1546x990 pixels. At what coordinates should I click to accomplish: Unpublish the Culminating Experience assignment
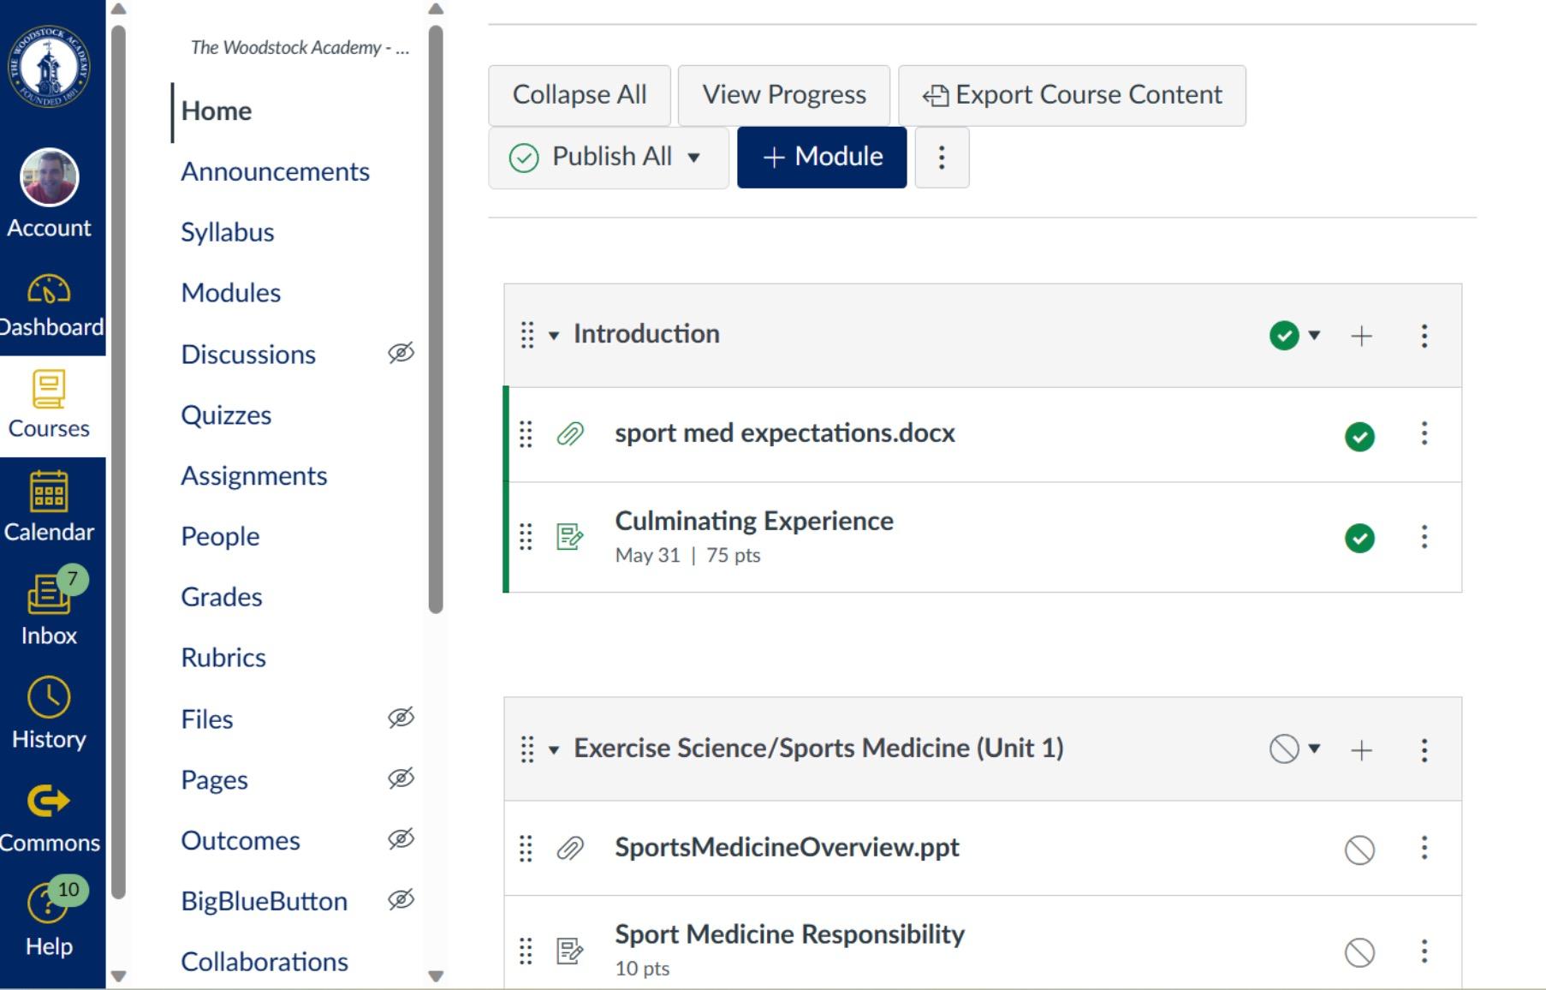(1359, 539)
